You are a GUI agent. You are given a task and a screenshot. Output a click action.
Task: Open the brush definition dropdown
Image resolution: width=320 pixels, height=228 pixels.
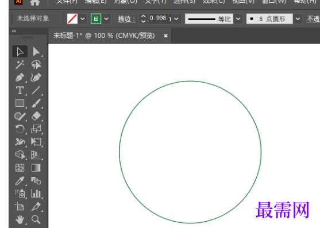(298, 19)
